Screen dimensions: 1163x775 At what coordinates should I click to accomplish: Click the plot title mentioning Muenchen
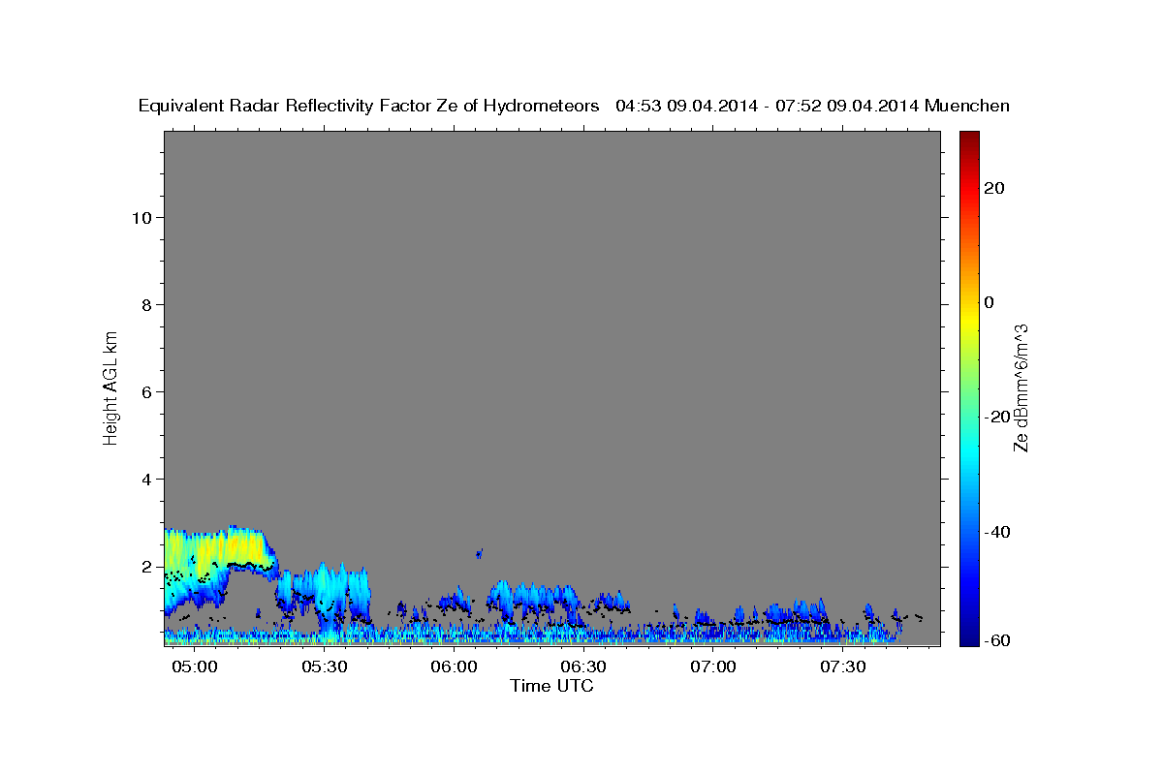click(574, 106)
